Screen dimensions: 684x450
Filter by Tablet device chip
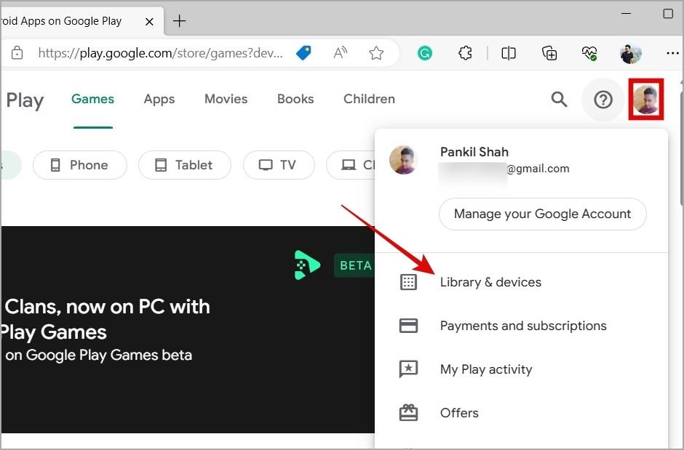point(185,165)
